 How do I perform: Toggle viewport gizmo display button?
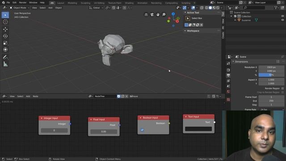coord(185,8)
